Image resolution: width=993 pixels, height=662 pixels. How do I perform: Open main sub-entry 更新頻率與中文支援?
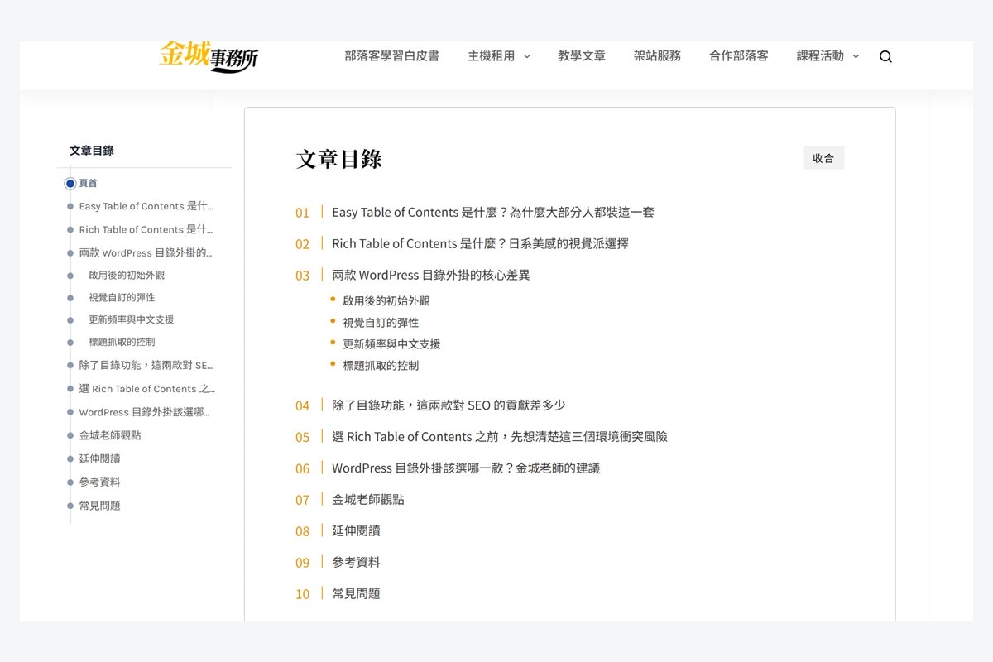(x=391, y=343)
